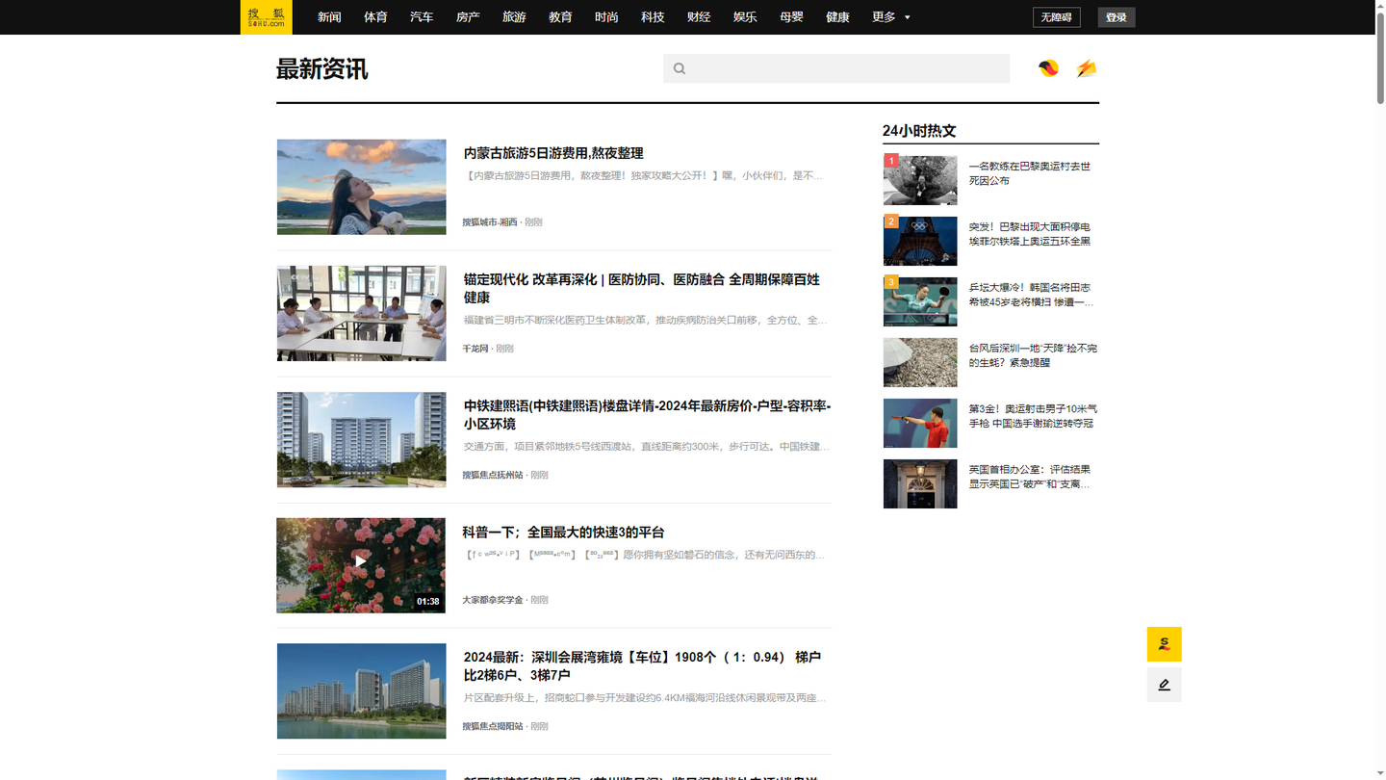Open source link 搜狐焦点揭阳站

(x=493, y=726)
